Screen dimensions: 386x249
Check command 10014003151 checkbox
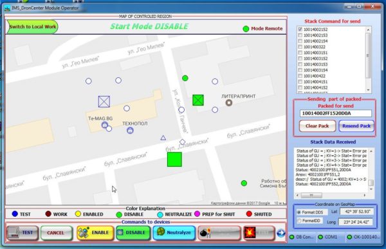click(300, 53)
